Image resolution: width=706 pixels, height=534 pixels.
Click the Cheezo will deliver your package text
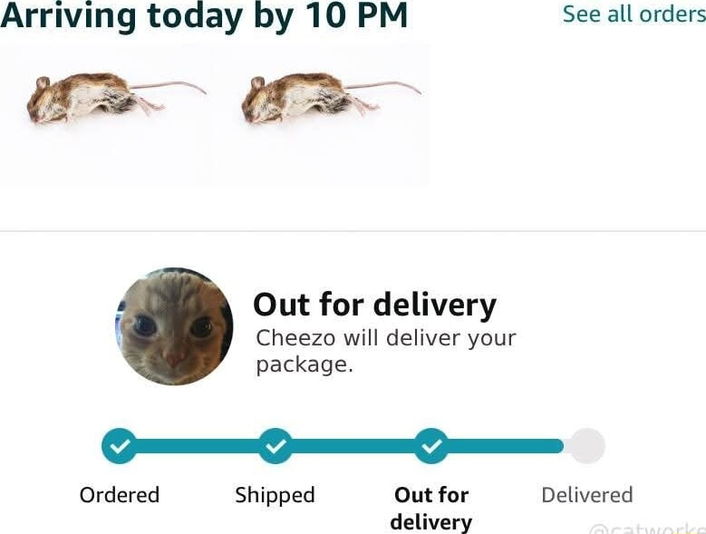point(386,351)
